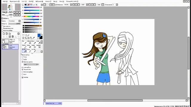Set target to whole canvas radio

pos(22,74)
